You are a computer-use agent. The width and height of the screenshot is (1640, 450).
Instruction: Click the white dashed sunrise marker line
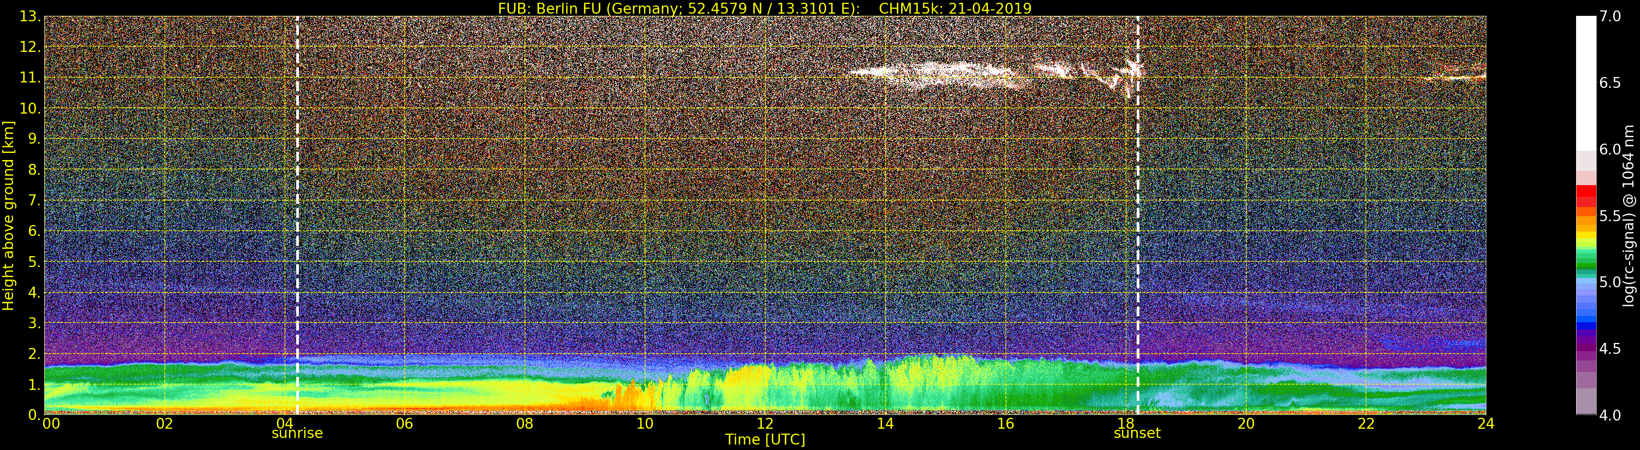point(297,216)
